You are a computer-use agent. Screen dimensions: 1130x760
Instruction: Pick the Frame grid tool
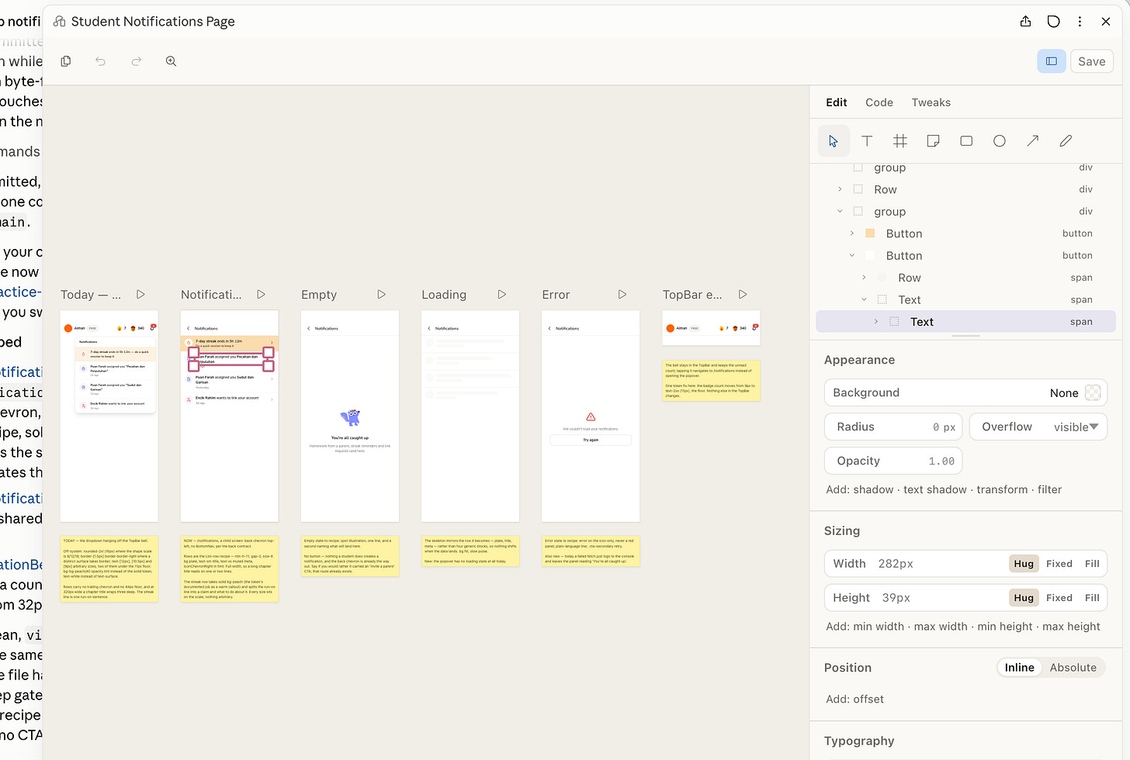point(900,141)
